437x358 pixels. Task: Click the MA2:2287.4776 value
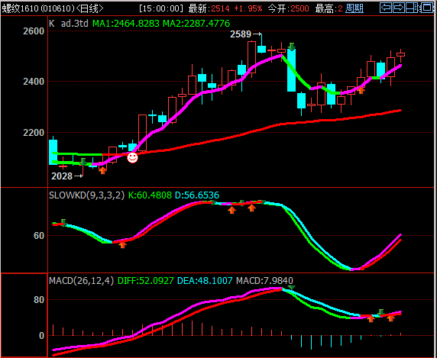point(196,24)
